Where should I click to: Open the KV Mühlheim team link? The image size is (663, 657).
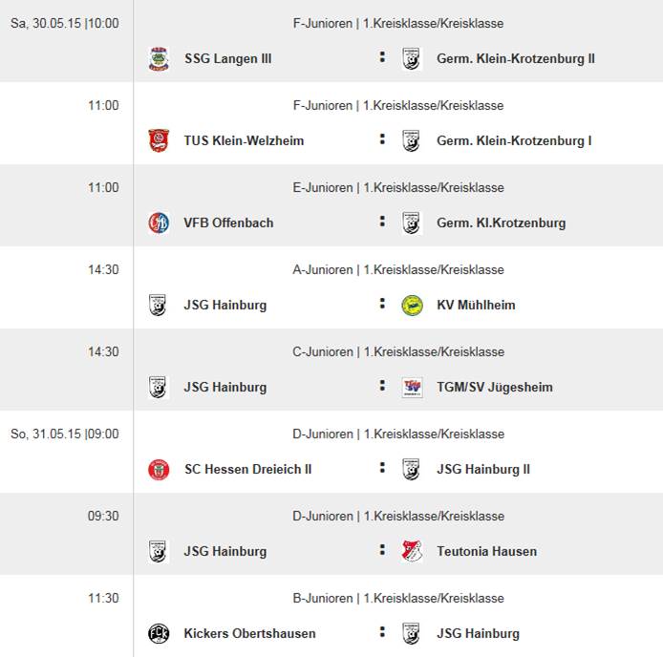476,306
